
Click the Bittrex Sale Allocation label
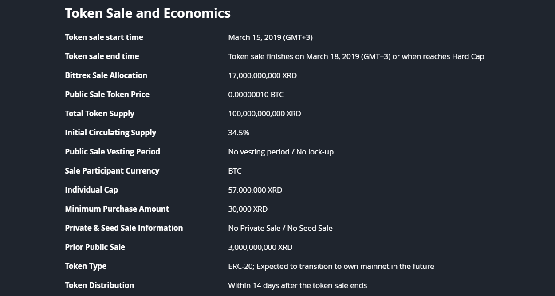tap(106, 75)
